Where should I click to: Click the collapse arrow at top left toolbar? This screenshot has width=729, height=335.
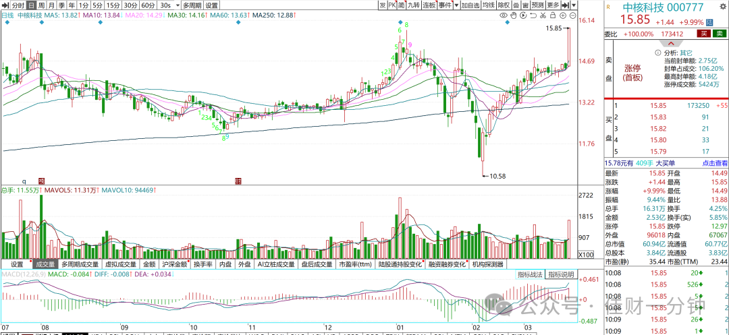[5, 5]
